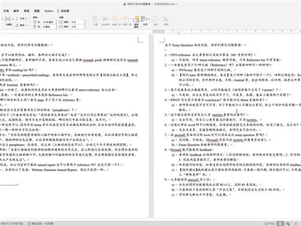Open the 审阅 (Review) tab
Screen dimensions: 301x226
[27, 11]
